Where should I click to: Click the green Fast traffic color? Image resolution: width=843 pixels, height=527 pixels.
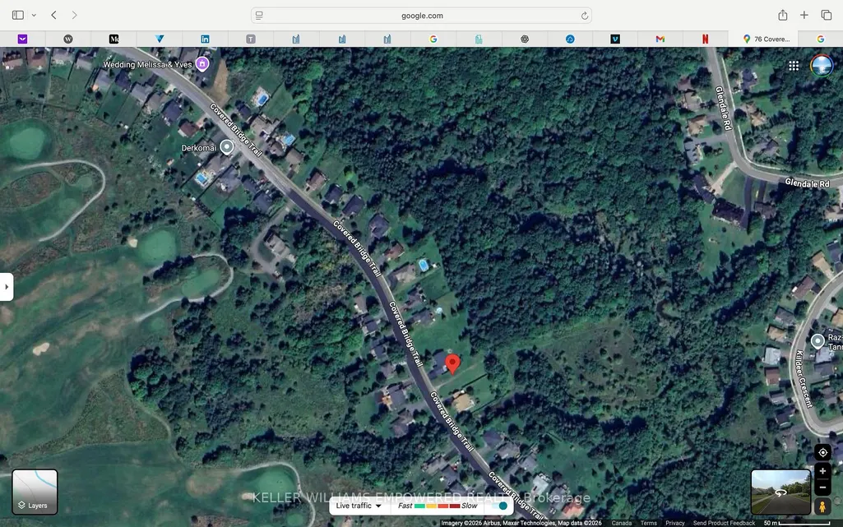click(x=420, y=506)
